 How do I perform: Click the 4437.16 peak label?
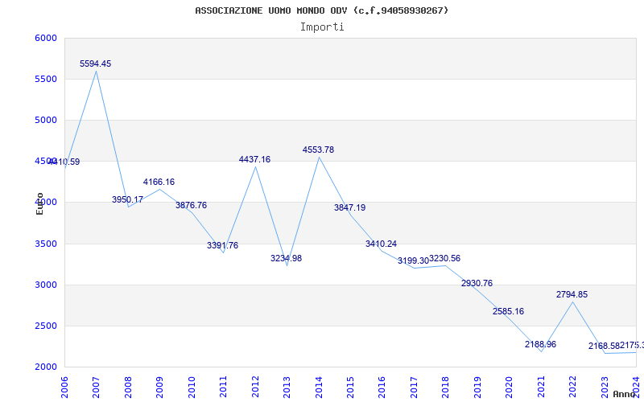(x=254, y=159)
